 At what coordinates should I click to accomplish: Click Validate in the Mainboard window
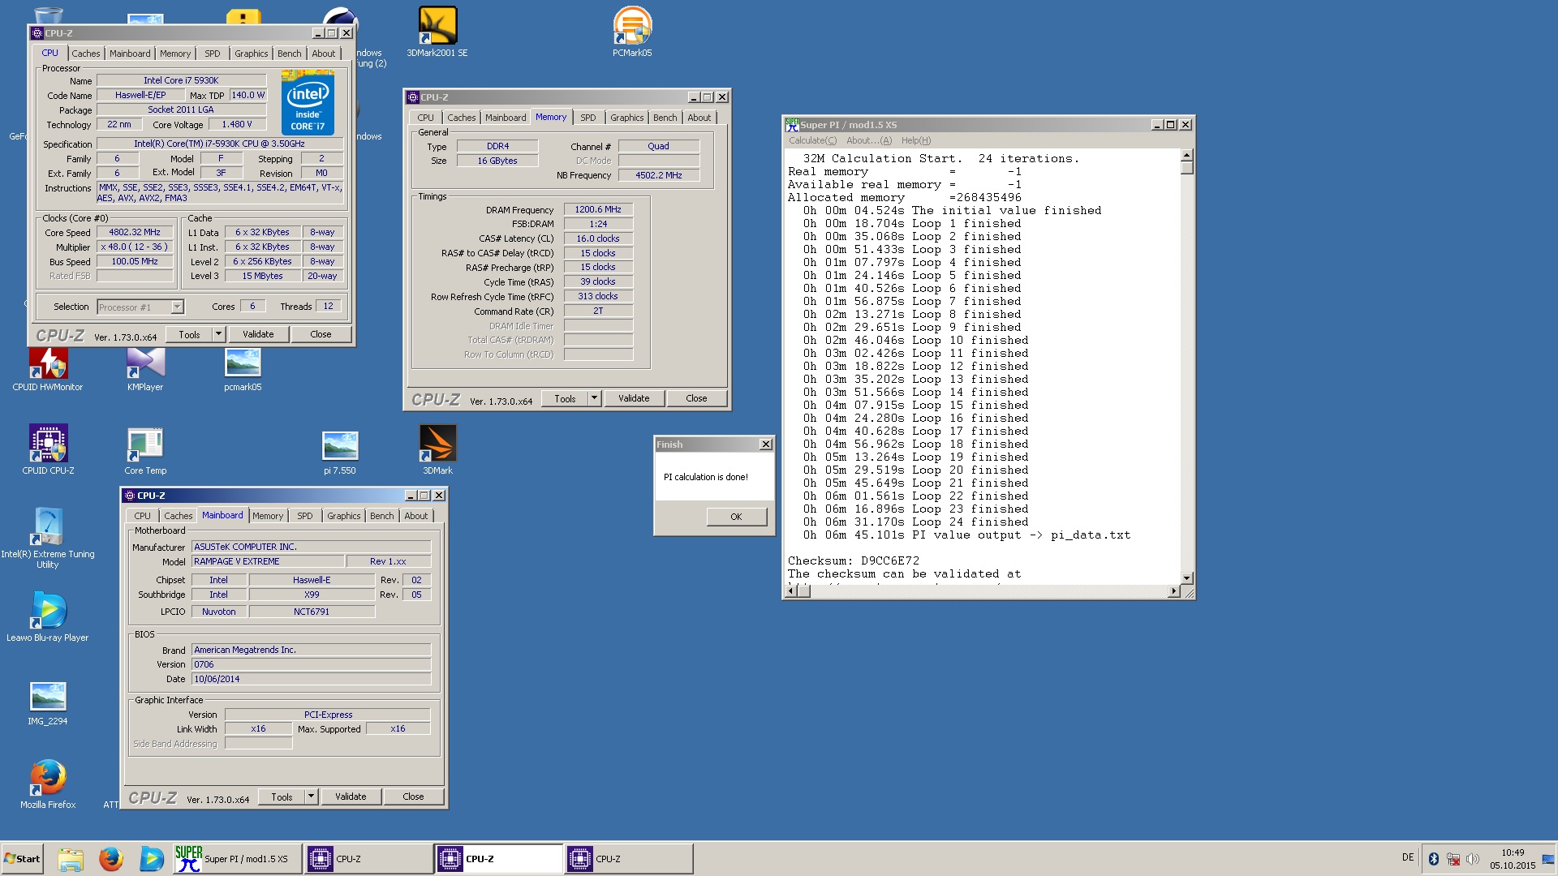point(351,797)
